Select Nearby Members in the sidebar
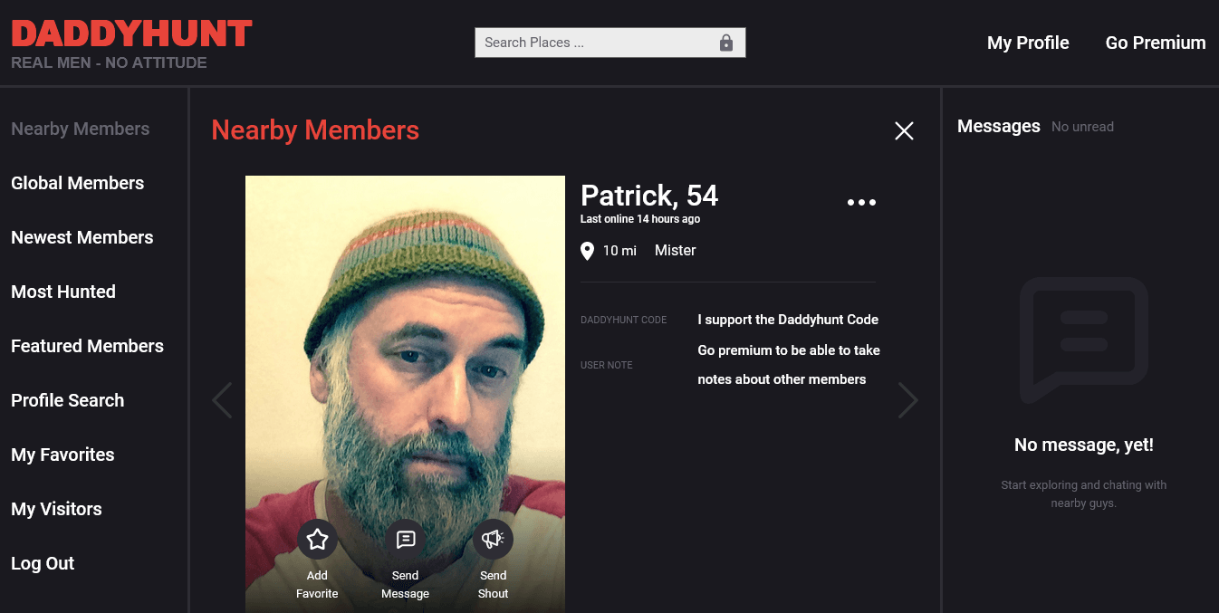 point(81,129)
